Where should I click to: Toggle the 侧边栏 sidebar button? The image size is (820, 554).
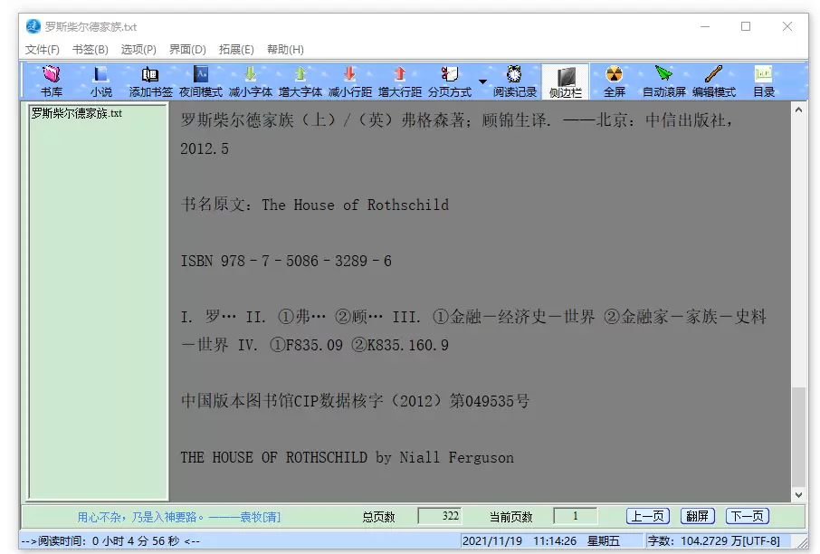click(566, 81)
